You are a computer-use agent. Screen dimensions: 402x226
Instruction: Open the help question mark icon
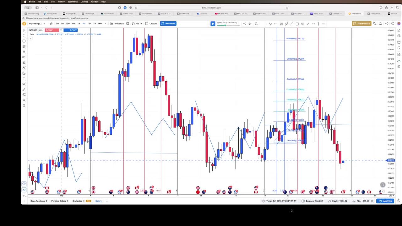pos(393,24)
